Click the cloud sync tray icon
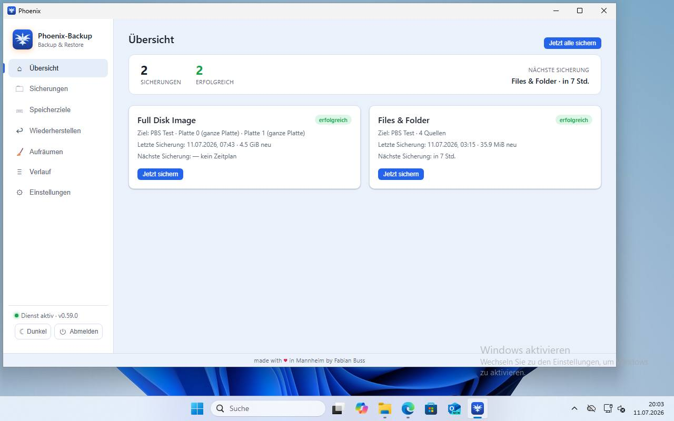Image resolution: width=674 pixels, height=421 pixels. pos(591,408)
